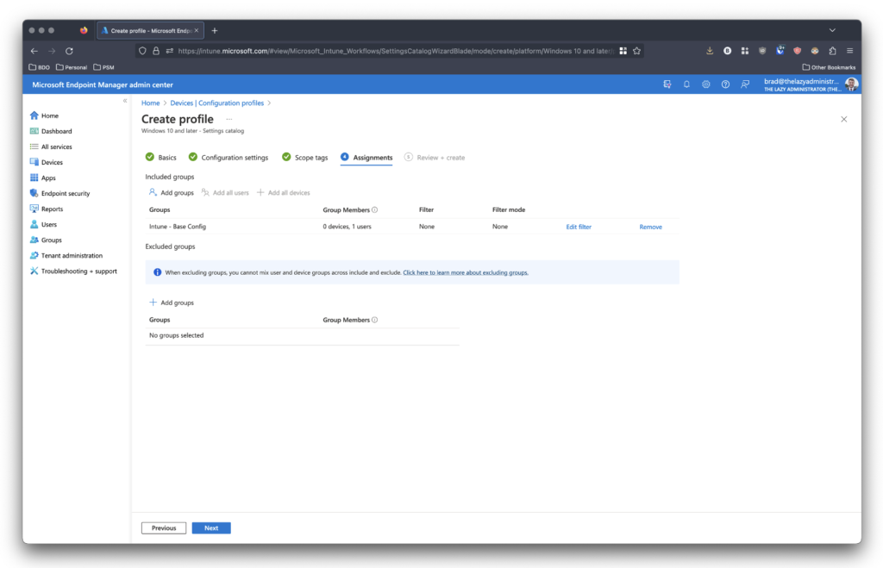Open a new browser tab
This screenshot has width=883, height=568.
215,30
